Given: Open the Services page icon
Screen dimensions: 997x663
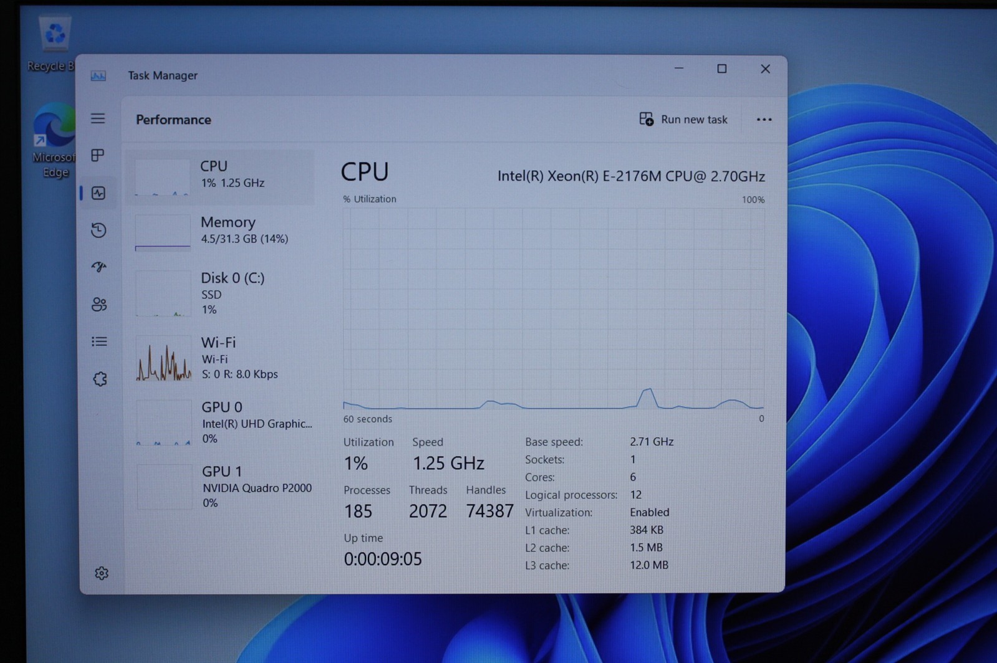Looking at the screenshot, I should pos(100,379).
